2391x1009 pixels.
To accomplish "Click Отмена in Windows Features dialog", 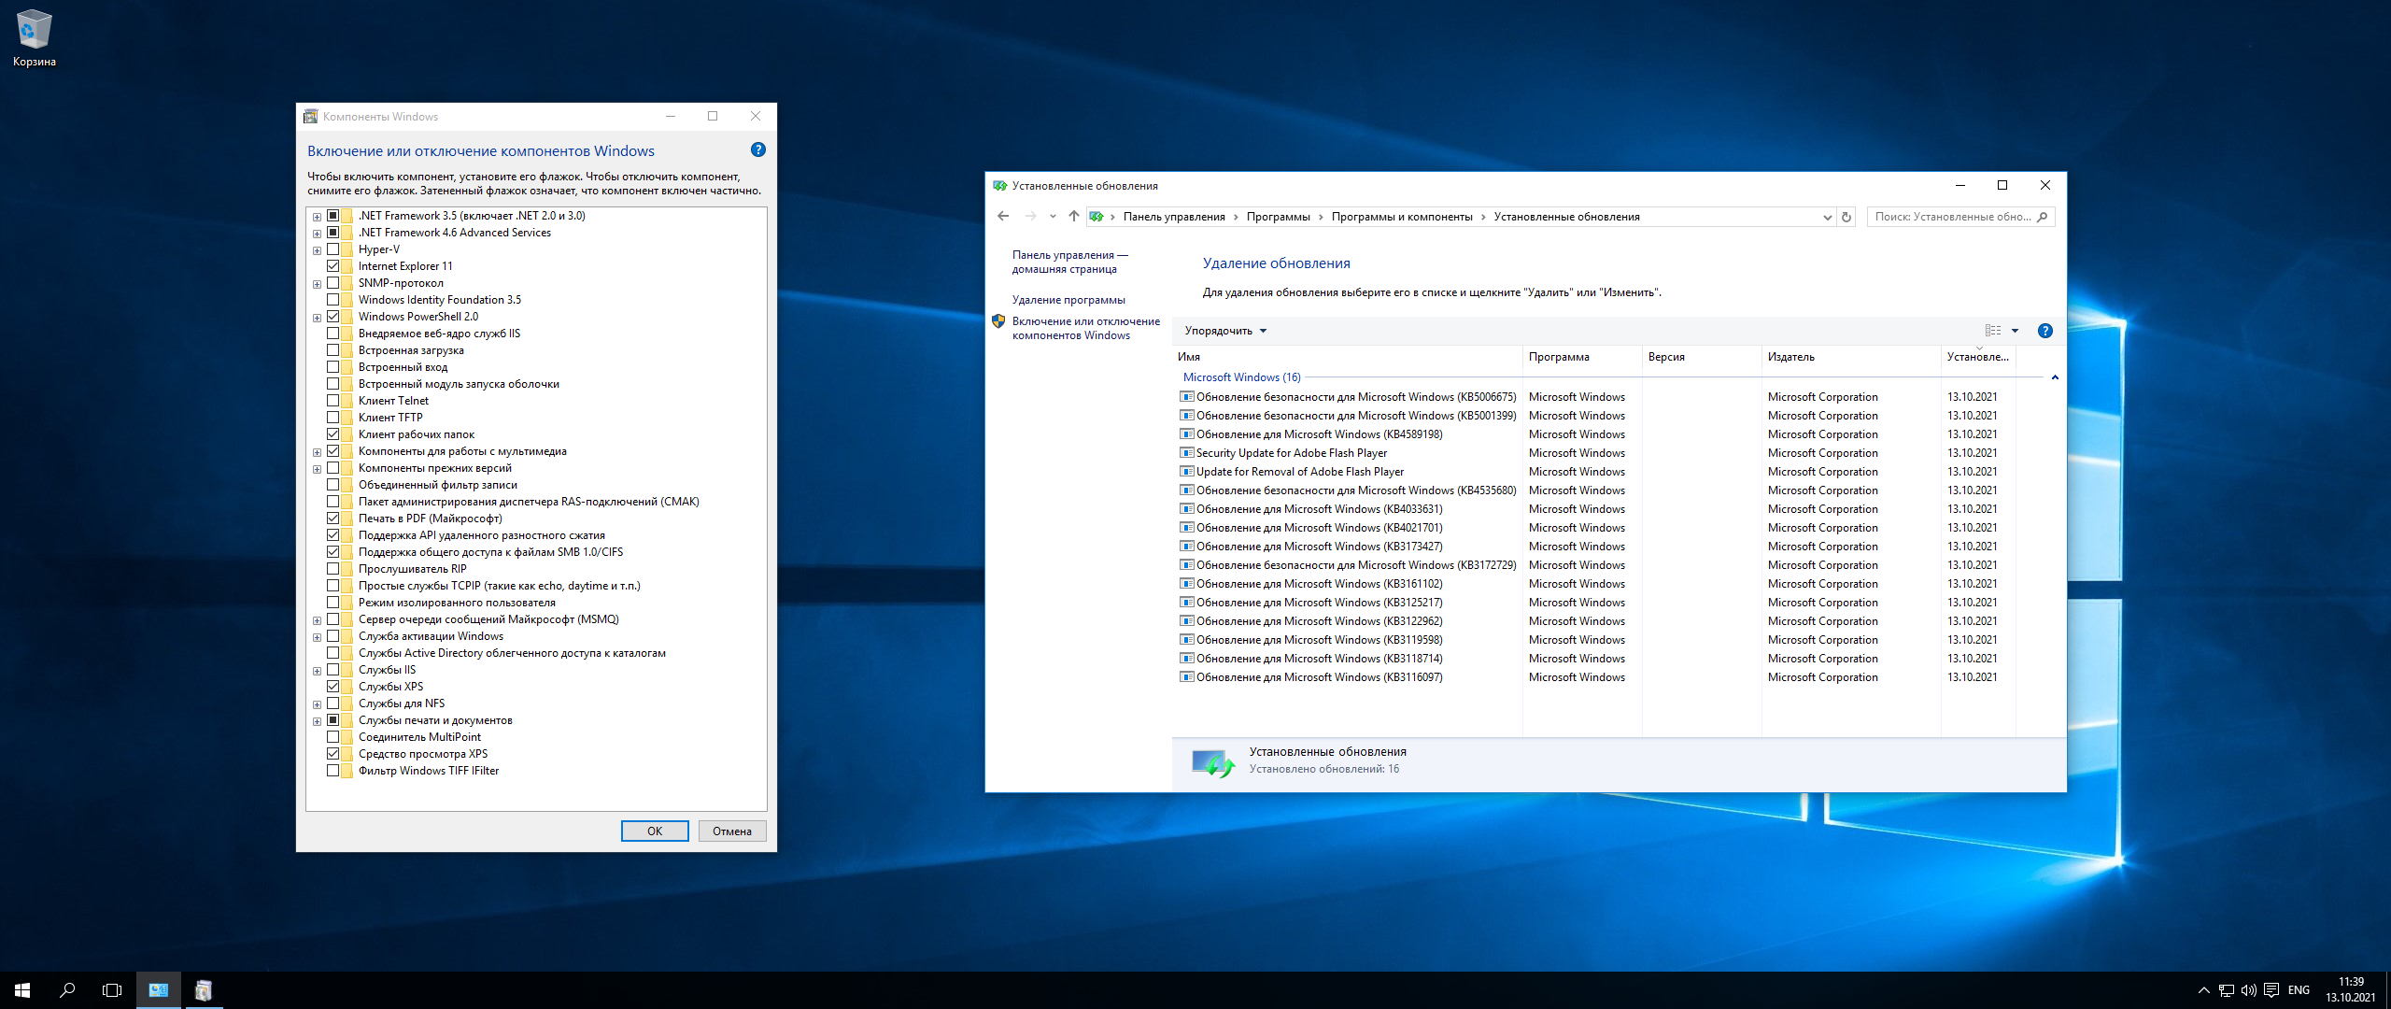I will pos(732,831).
